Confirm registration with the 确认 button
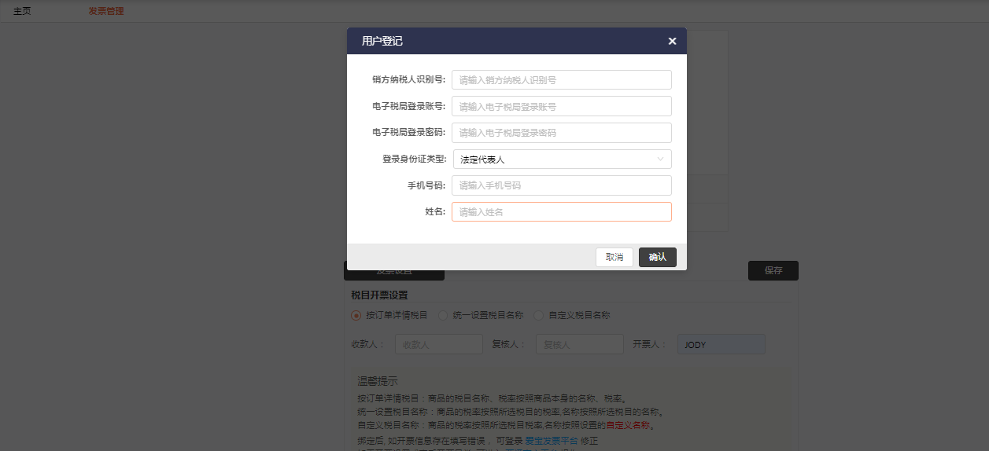 (x=658, y=258)
